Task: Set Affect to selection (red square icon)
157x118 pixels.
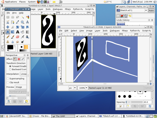Action: 19,59
